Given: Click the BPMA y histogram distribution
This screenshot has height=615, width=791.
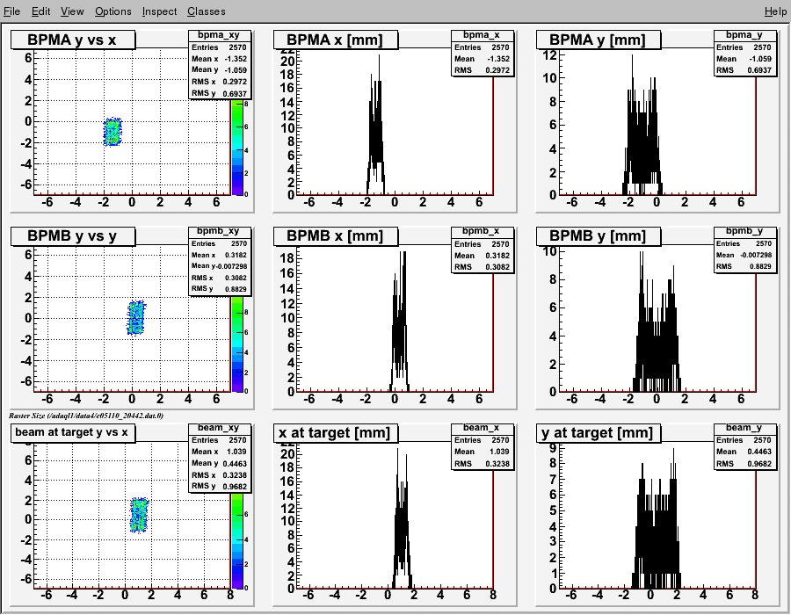Looking at the screenshot, I should pos(642,136).
